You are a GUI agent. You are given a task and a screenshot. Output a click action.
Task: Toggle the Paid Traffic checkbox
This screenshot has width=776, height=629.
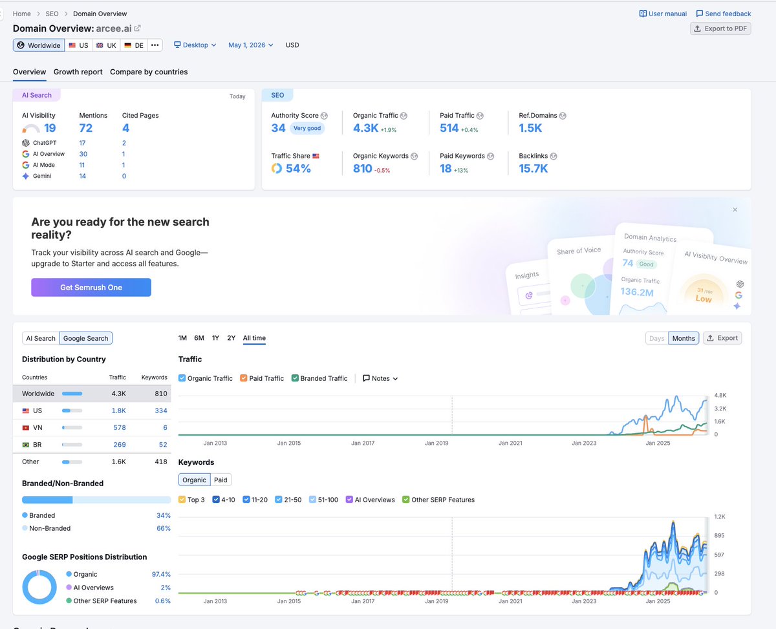243,378
